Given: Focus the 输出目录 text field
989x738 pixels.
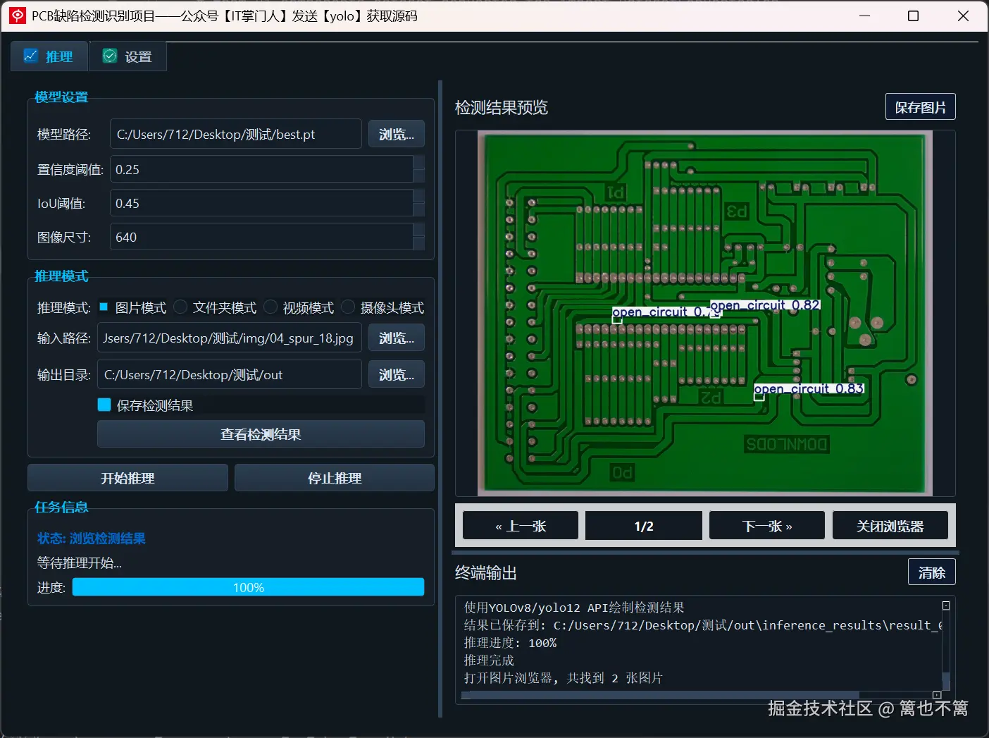Looking at the screenshot, I should coord(230,374).
